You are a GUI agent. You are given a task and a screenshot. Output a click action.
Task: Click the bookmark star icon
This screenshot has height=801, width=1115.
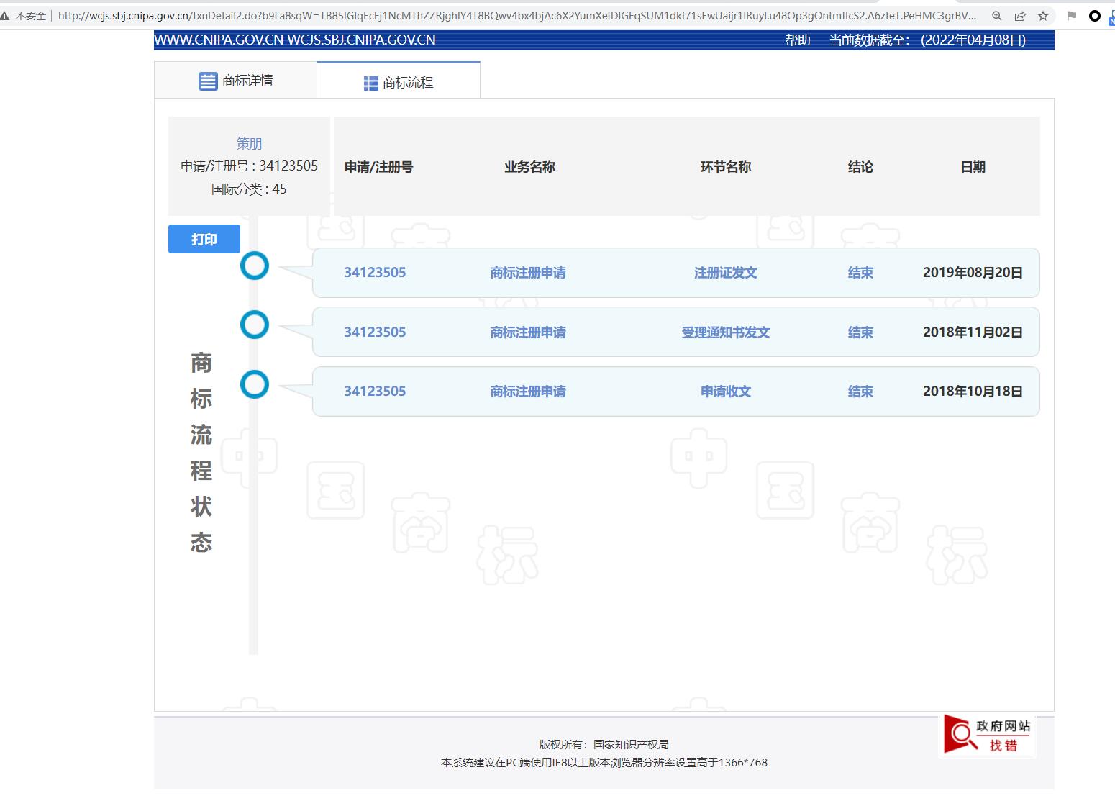coord(1042,14)
